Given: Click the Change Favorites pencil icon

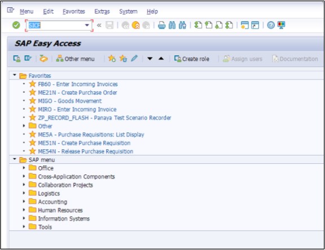Looking at the screenshot, I should click(134, 59).
